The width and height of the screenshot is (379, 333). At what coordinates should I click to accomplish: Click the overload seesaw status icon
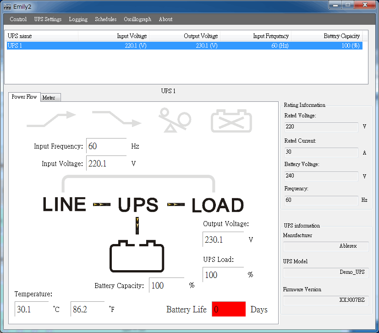pyautogui.click(x=175, y=121)
